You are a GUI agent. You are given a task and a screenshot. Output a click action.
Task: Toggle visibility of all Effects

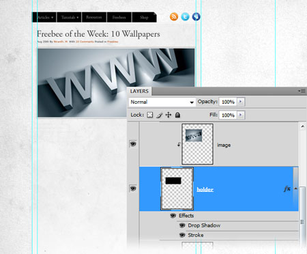pyautogui.click(x=173, y=216)
